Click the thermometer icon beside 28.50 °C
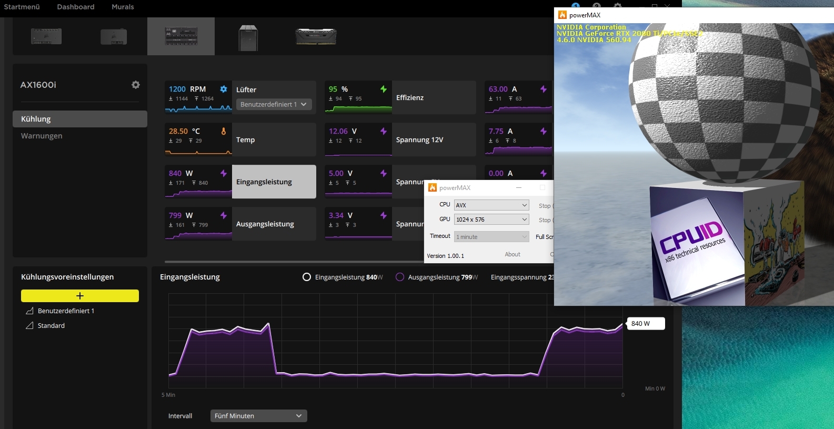The image size is (834, 429). click(224, 131)
